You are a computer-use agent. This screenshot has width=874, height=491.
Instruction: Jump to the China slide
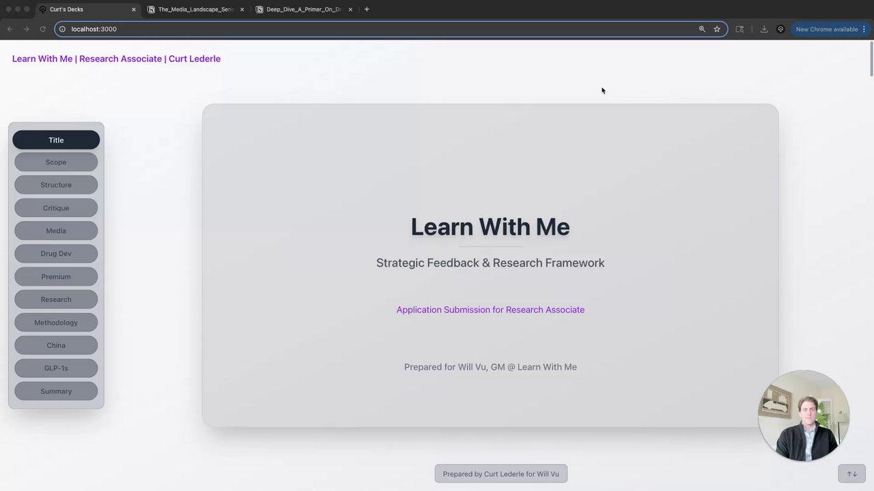point(56,345)
